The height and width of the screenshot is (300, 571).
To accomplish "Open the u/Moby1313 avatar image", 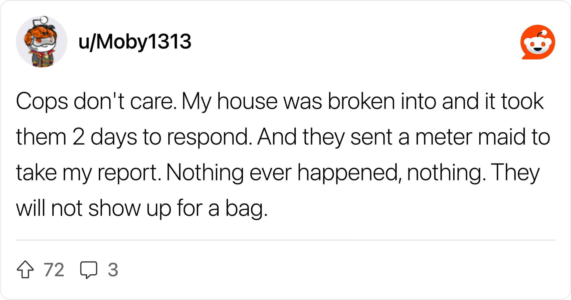I will (x=42, y=41).
